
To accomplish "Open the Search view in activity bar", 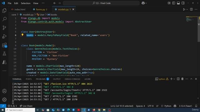I will (x=4, y=19).
